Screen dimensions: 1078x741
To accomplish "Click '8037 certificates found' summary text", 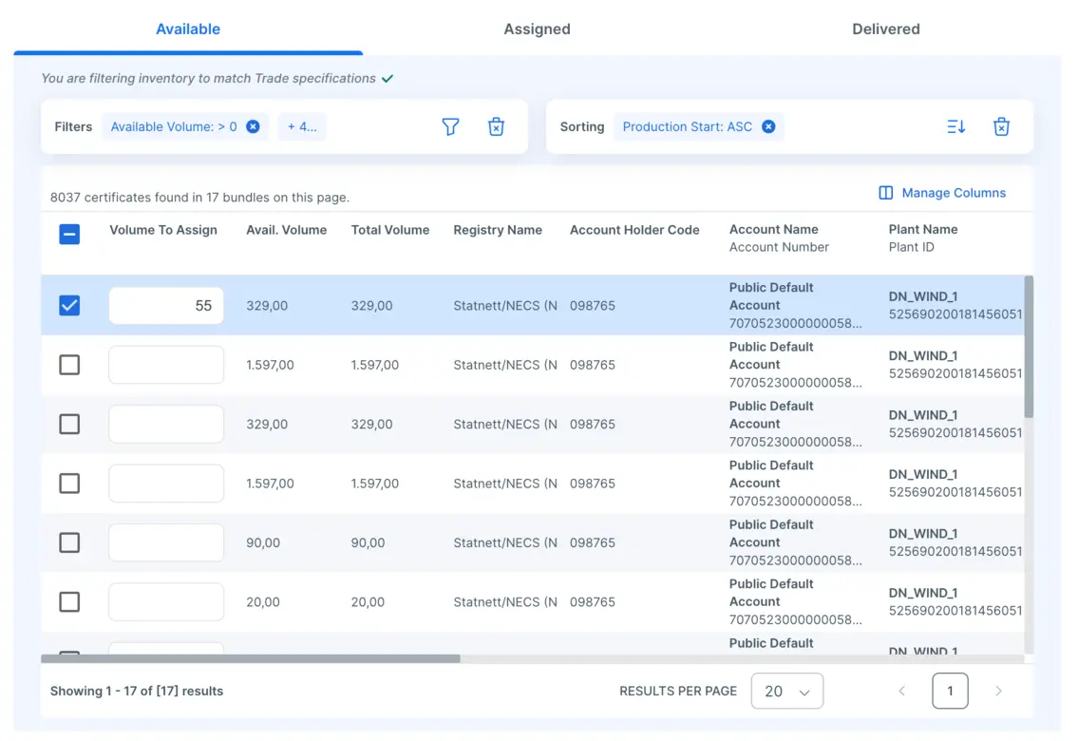I will (x=199, y=198).
